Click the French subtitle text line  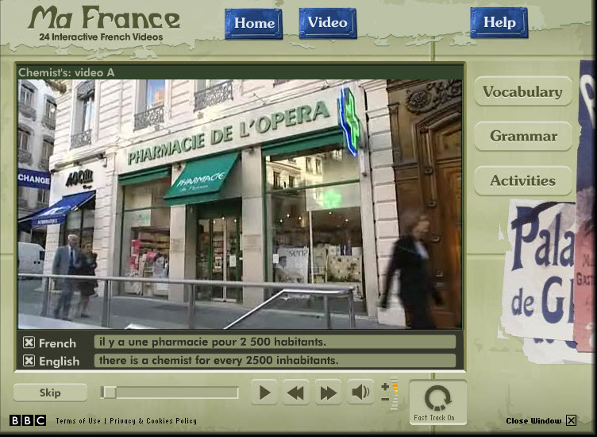[275, 342]
